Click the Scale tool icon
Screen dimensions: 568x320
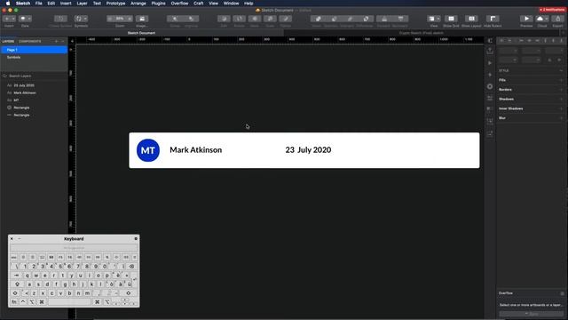[270, 19]
